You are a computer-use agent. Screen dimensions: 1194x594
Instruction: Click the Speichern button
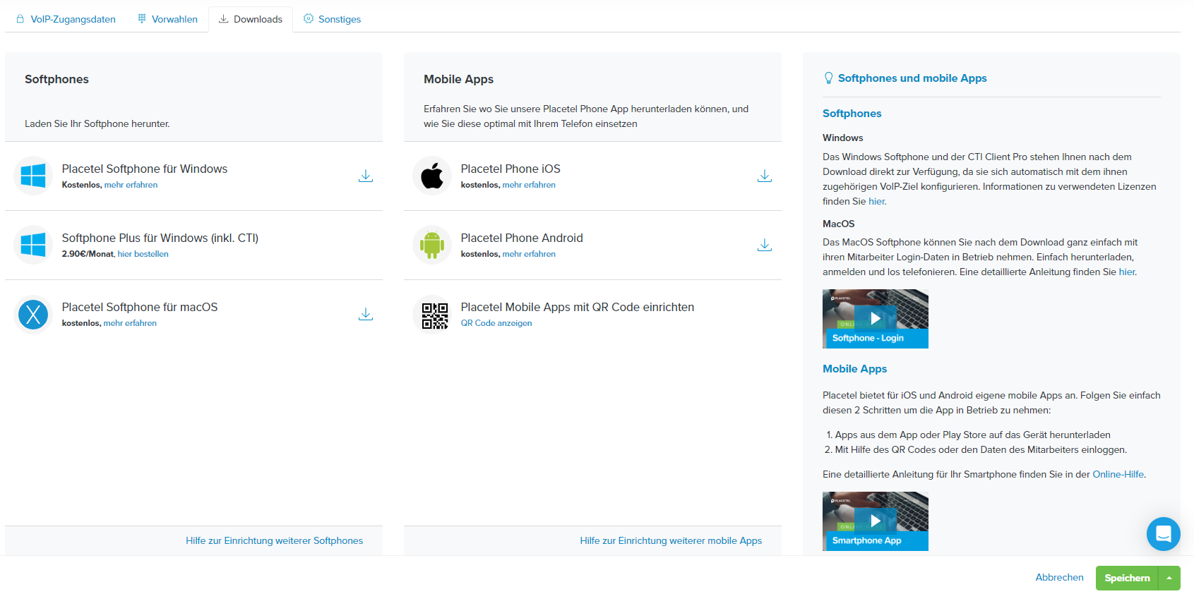tap(1127, 578)
